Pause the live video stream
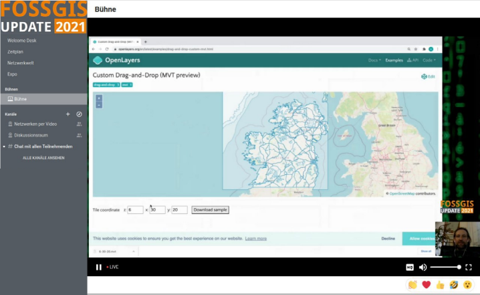The width and height of the screenshot is (480, 295). coord(98,267)
